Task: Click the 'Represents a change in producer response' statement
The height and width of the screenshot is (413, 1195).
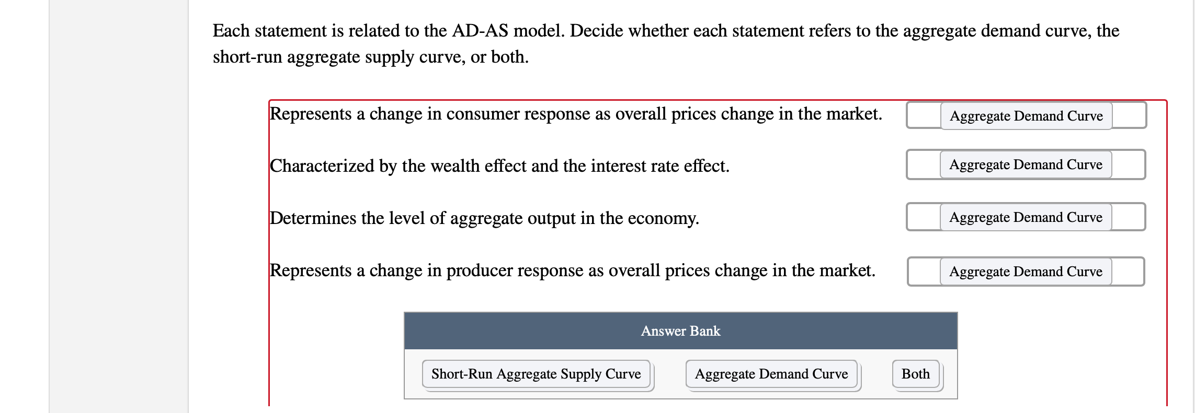Action: [x=573, y=270]
